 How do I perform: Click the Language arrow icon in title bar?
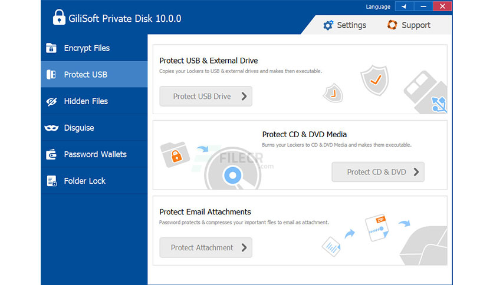pyautogui.click(x=404, y=6)
